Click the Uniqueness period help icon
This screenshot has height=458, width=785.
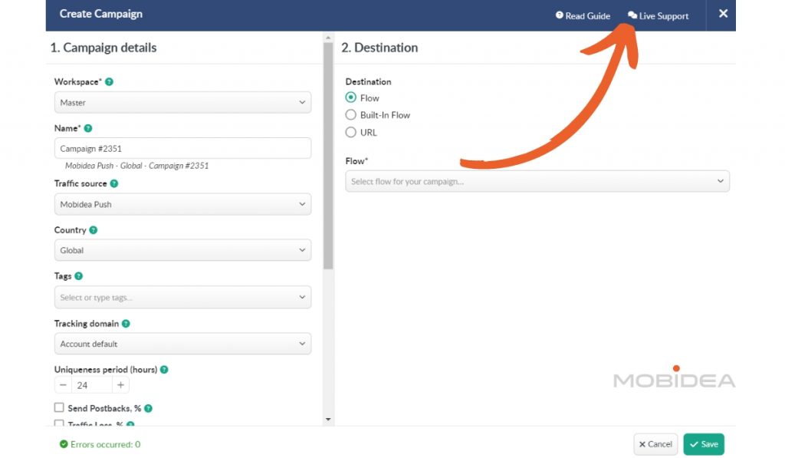coord(164,370)
